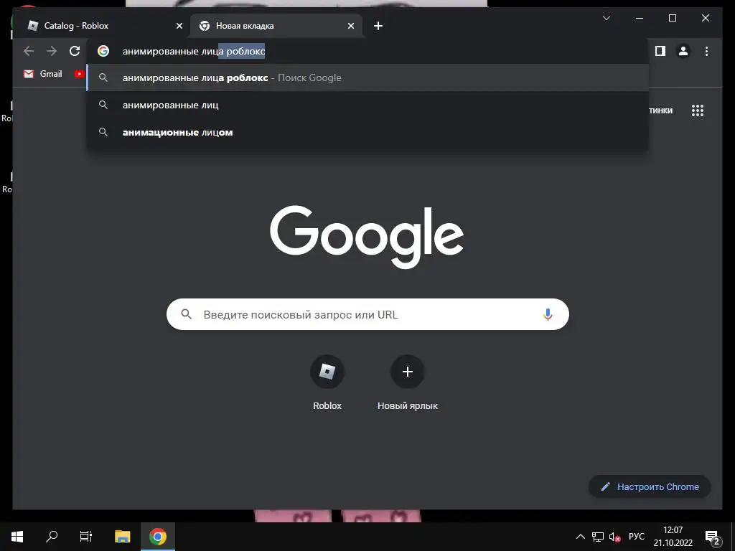Choose suggestion анимированные лица роблокс

[367, 77]
